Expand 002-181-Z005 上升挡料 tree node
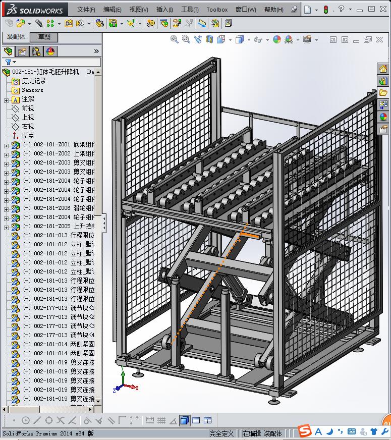 coord(6,228)
